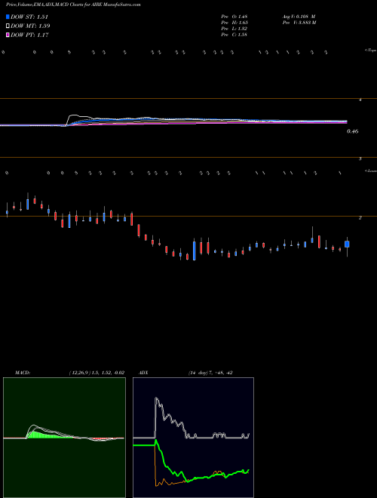Click the 0.46 value beside the EMA lines
This screenshot has width=377, height=498.
point(353,131)
